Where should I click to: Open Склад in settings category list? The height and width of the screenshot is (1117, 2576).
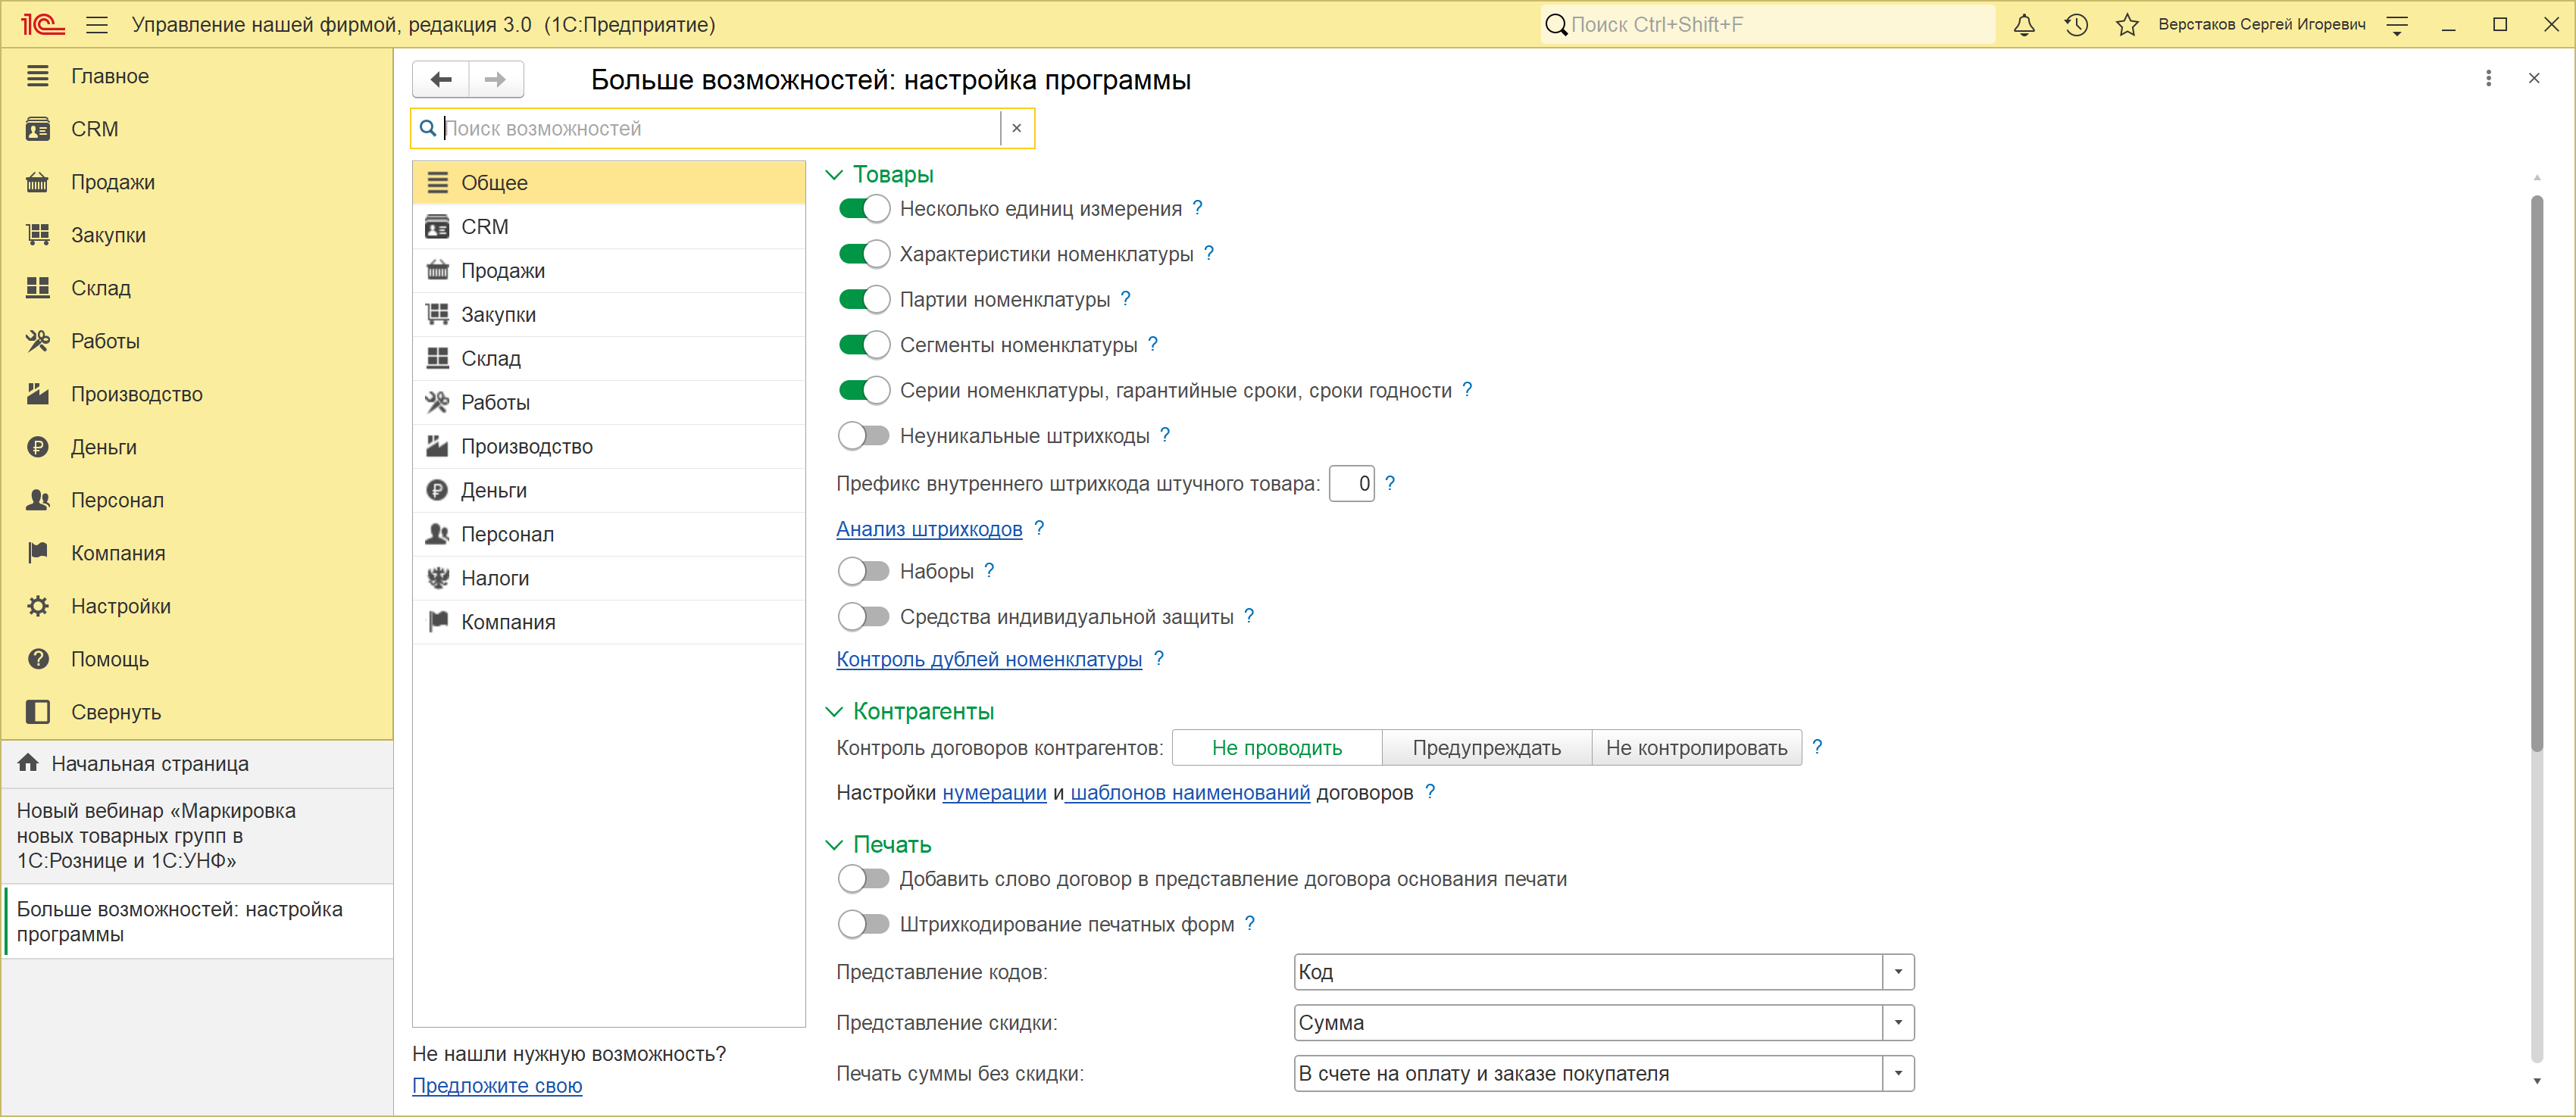[x=608, y=359]
